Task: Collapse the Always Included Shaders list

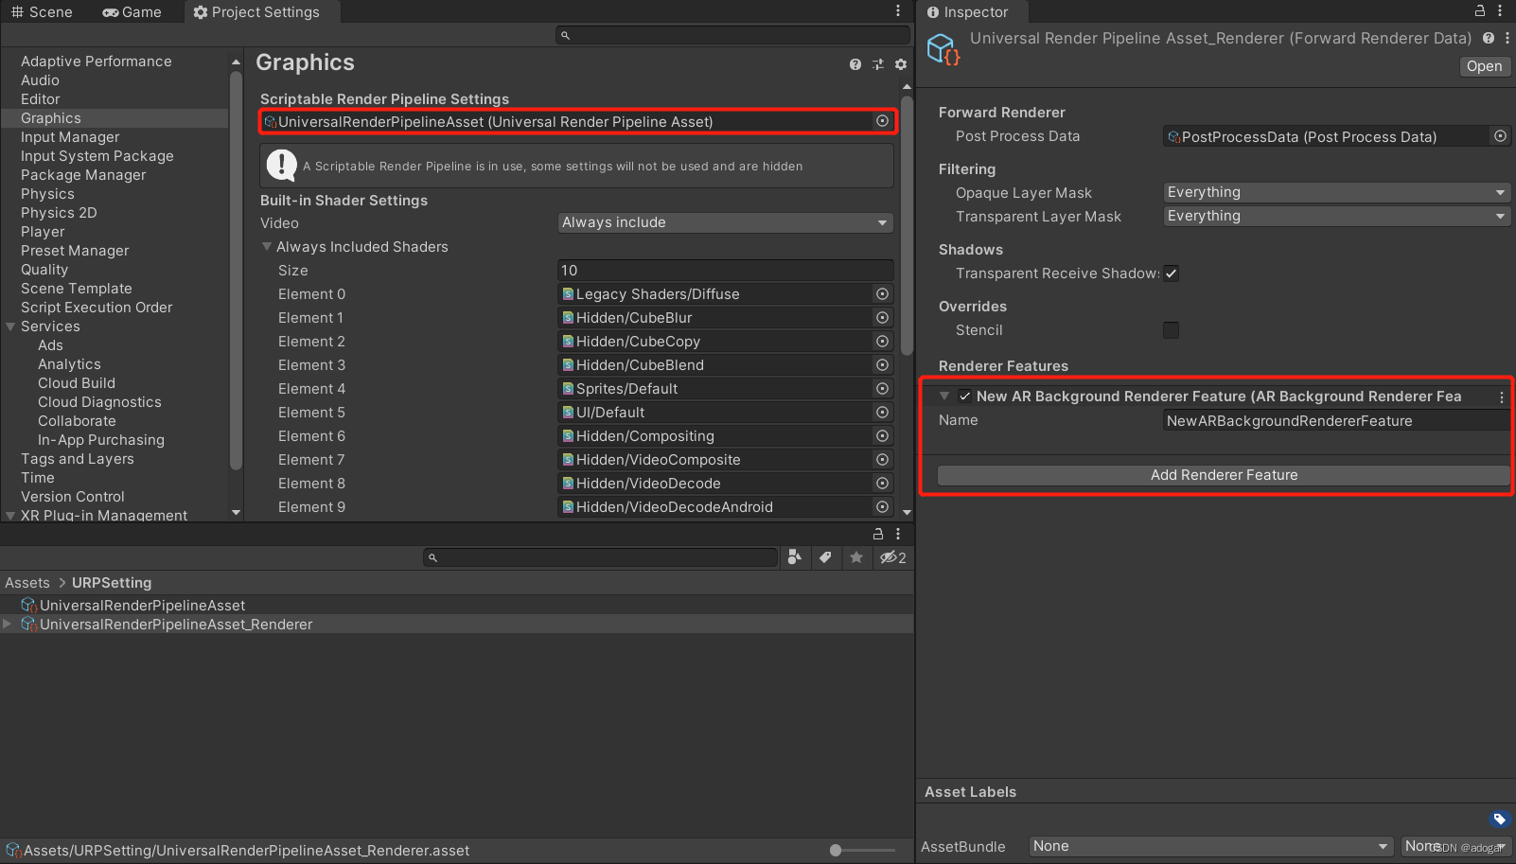Action: click(x=266, y=246)
